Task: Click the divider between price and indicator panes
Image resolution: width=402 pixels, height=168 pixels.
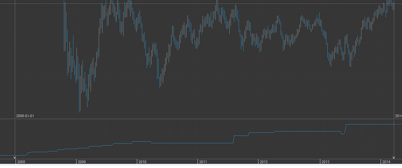Action: [201, 119]
